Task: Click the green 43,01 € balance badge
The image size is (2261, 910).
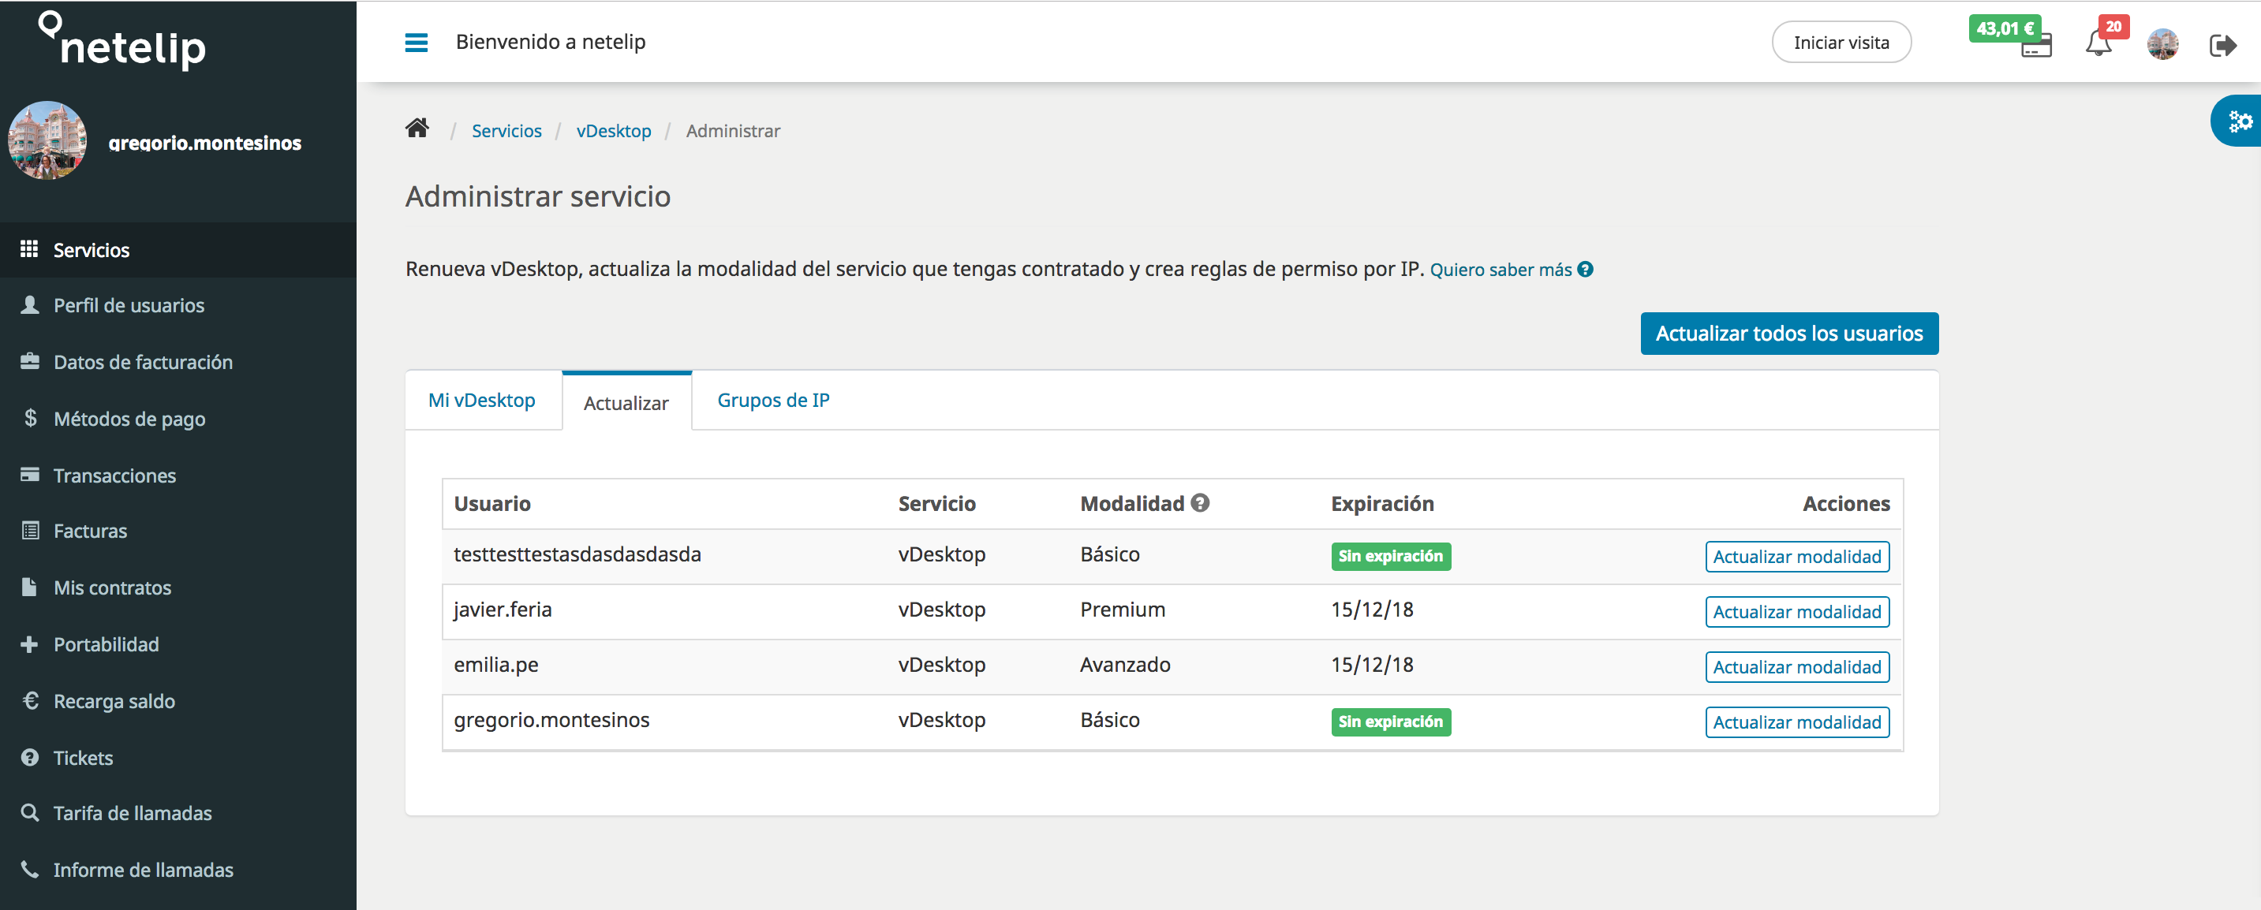Action: (x=2004, y=28)
